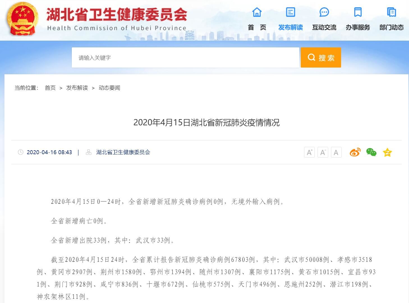Open the 互动交流 navigation menu item
This screenshot has width=409, height=303.
324,27
